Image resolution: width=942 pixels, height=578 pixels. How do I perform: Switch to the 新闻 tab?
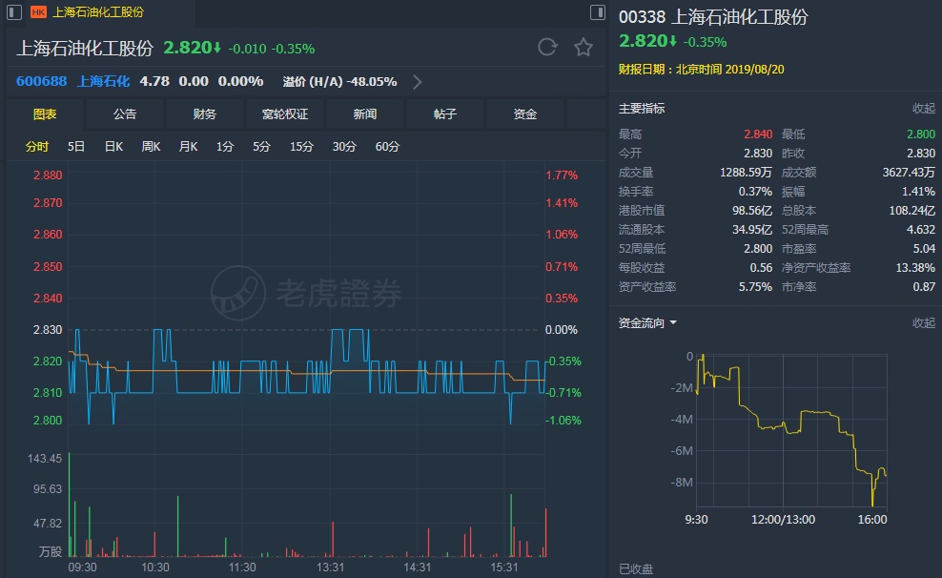coord(364,114)
